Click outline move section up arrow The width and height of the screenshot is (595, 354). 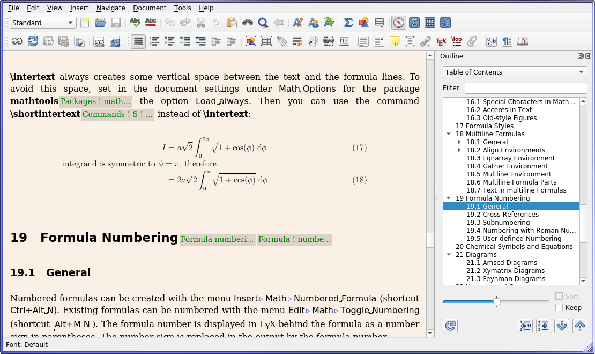(x=579, y=326)
